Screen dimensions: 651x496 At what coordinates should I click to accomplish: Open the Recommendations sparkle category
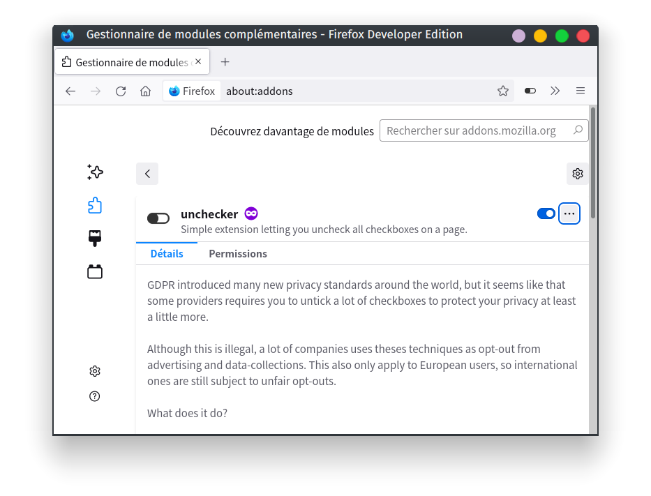95,172
